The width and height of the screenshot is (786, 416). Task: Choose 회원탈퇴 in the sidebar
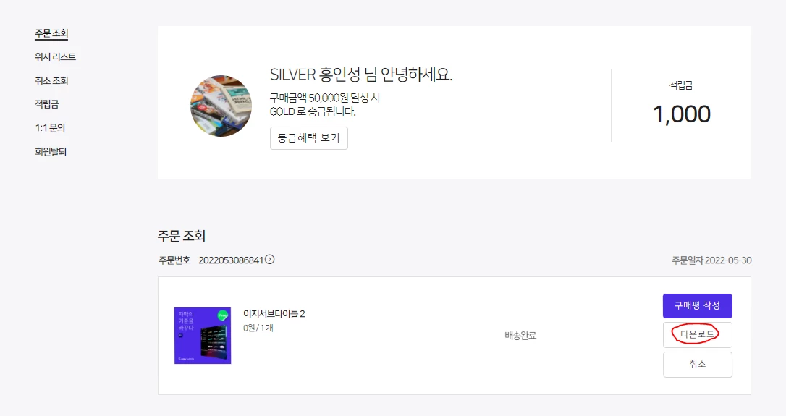51,151
